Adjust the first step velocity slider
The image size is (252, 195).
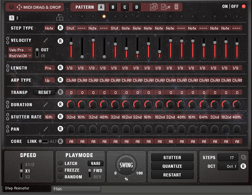[x=71, y=48]
